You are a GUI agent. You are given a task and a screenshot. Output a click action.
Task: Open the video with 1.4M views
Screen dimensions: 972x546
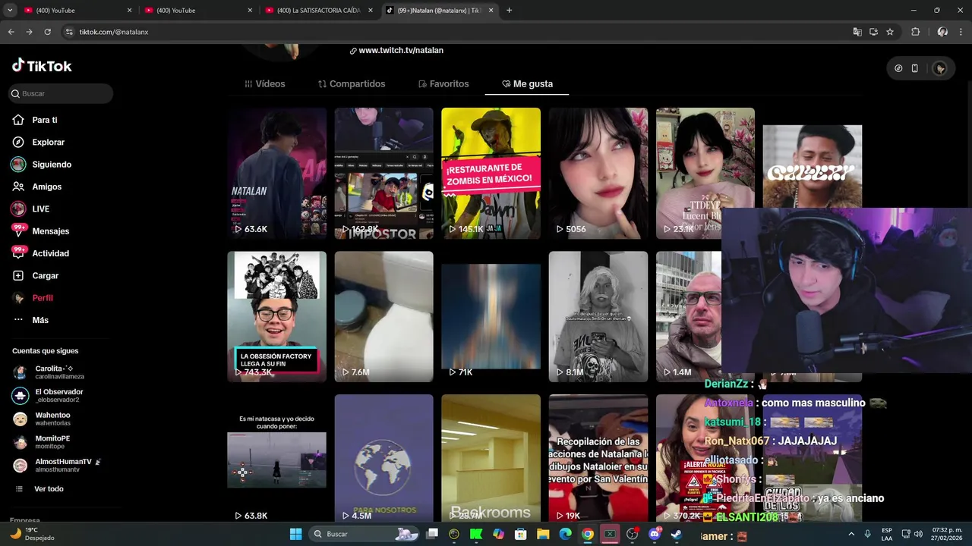[688, 316]
